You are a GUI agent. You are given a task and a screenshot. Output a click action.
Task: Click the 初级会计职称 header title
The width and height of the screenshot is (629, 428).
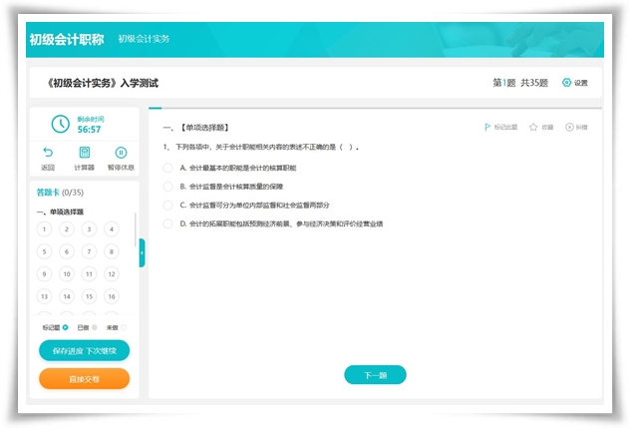pos(66,39)
